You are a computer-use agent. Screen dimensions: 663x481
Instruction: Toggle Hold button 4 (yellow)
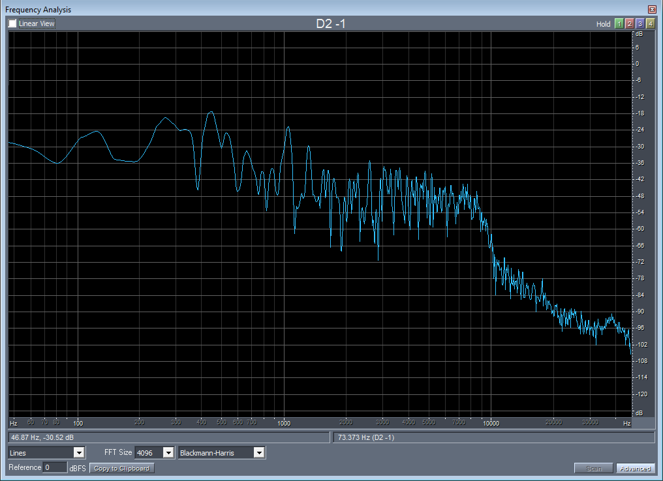tap(651, 23)
